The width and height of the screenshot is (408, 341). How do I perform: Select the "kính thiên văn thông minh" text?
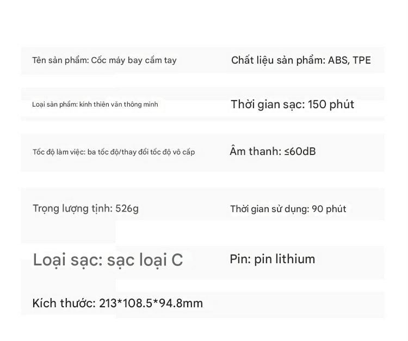click(x=119, y=104)
